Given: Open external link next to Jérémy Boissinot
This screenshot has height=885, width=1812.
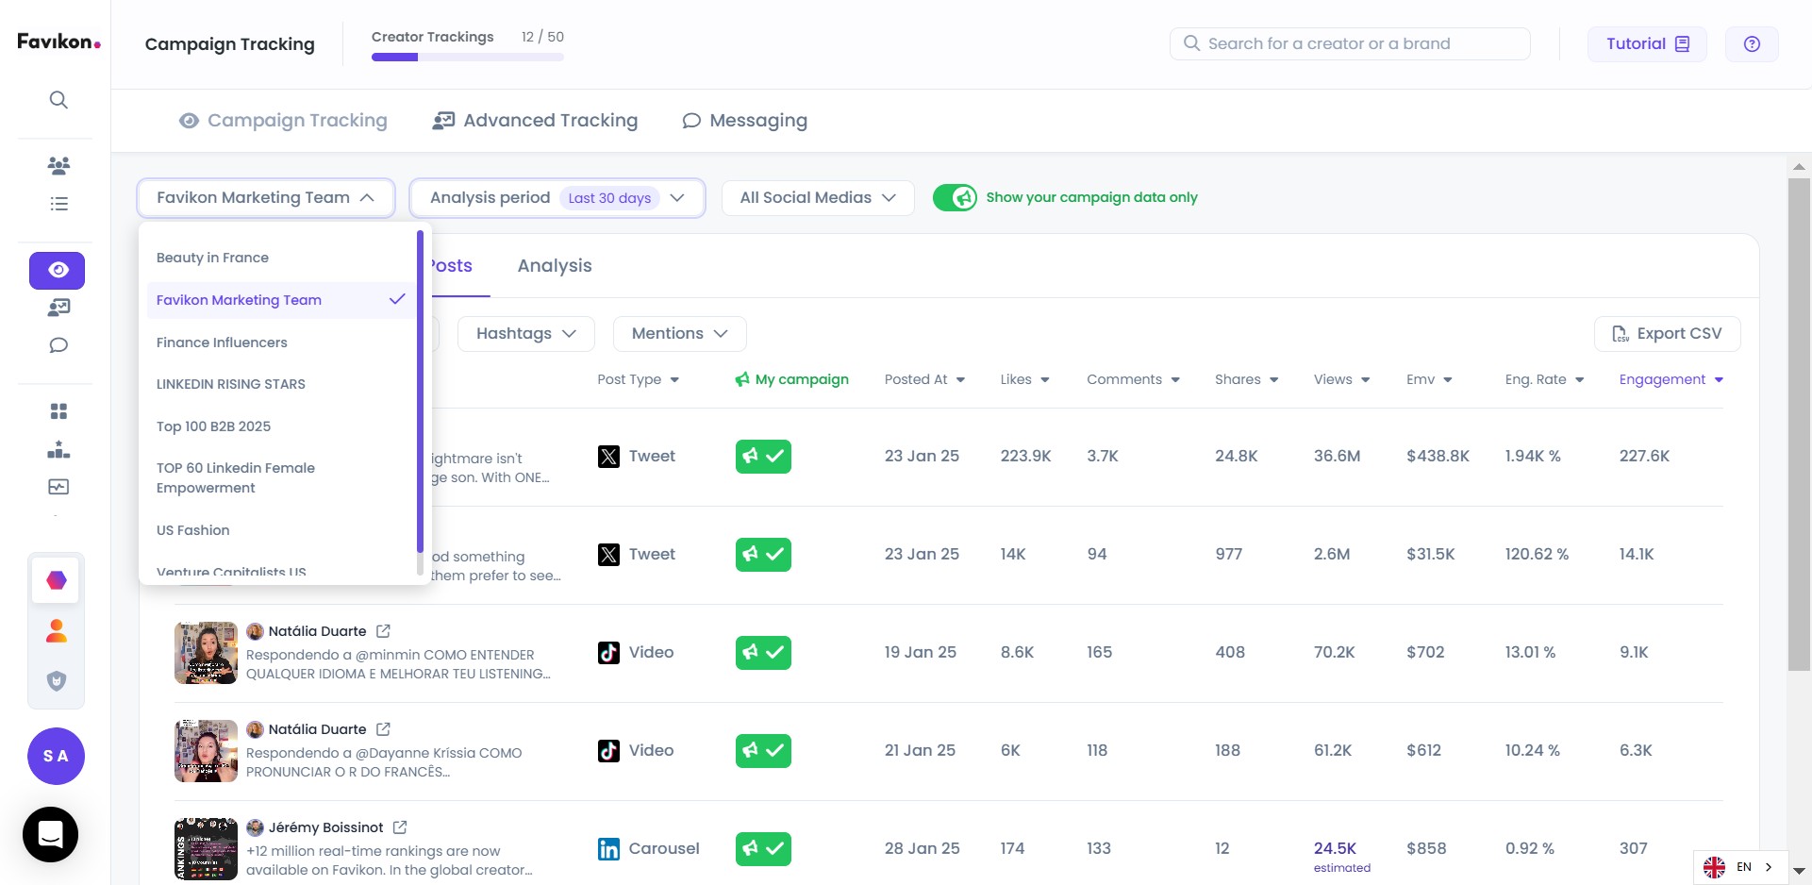Looking at the screenshot, I should tap(400, 827).
